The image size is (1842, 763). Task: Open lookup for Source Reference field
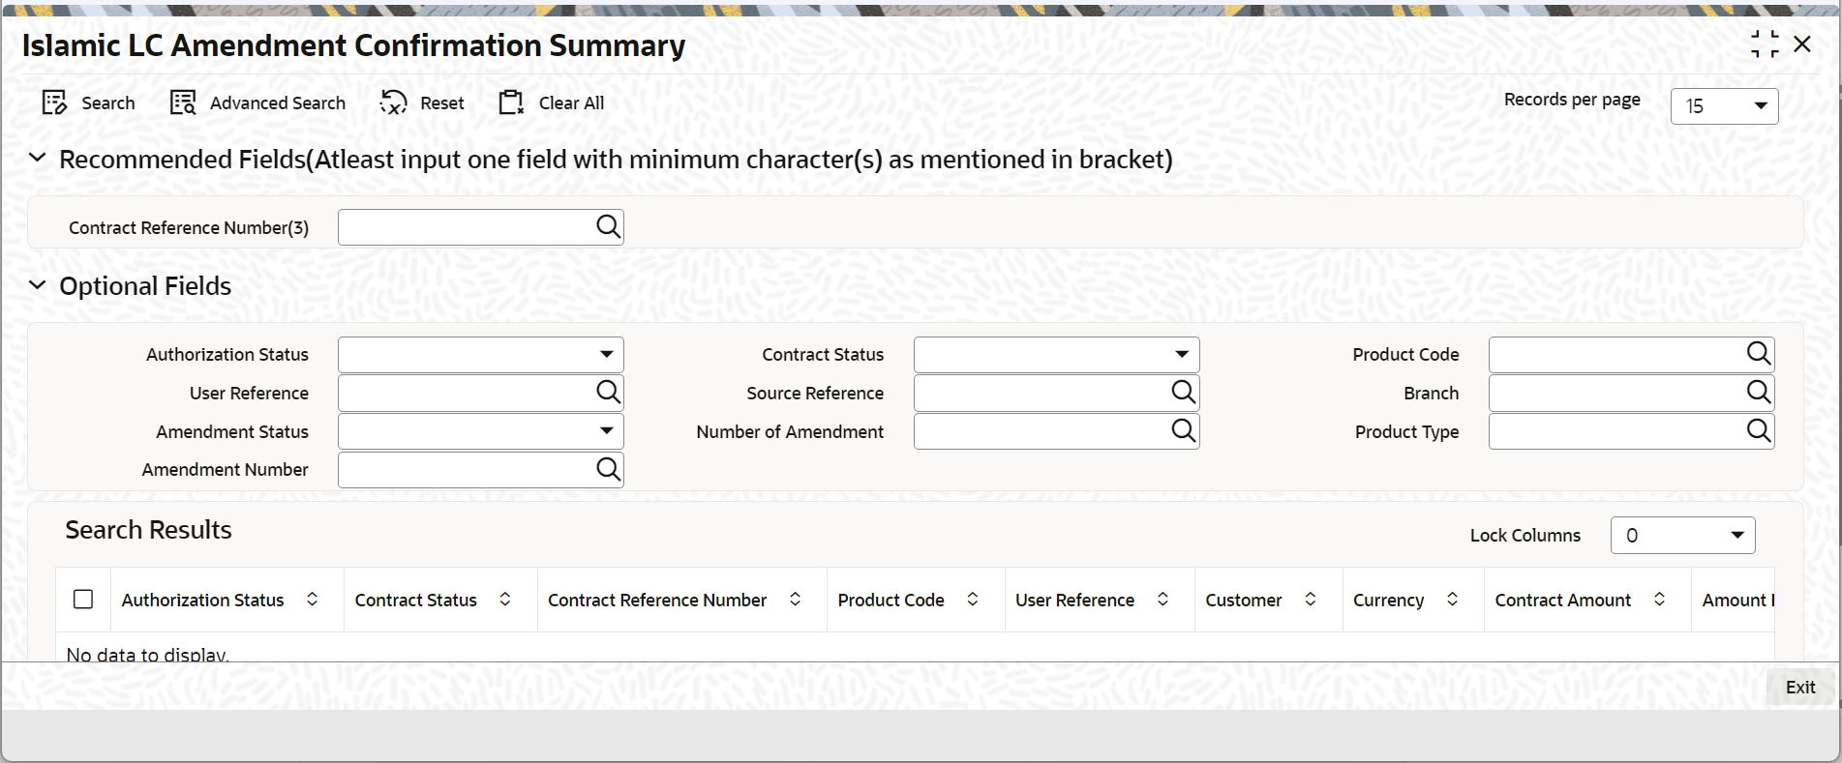point(1183,392)
